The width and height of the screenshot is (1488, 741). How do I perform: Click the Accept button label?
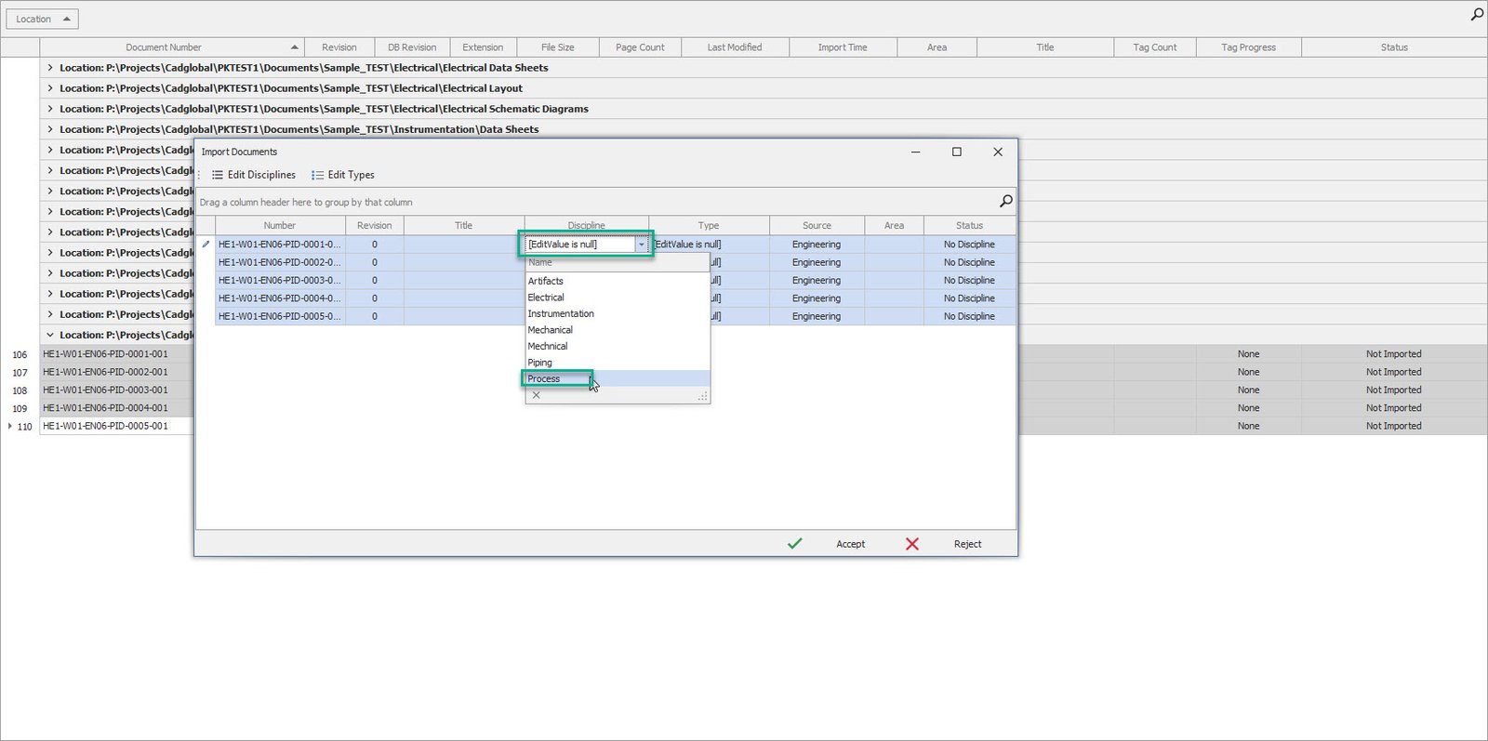tap(850, 544)
